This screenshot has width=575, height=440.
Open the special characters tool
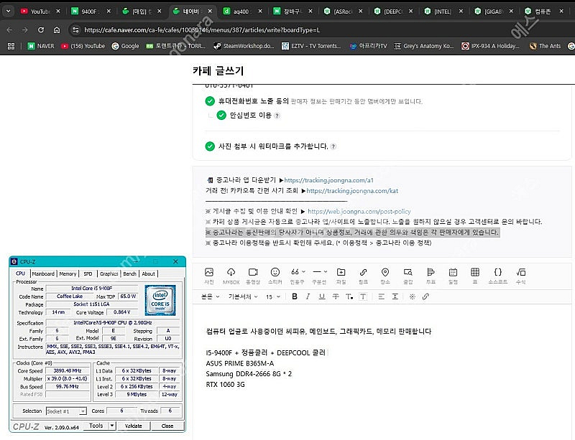[412, 296]
